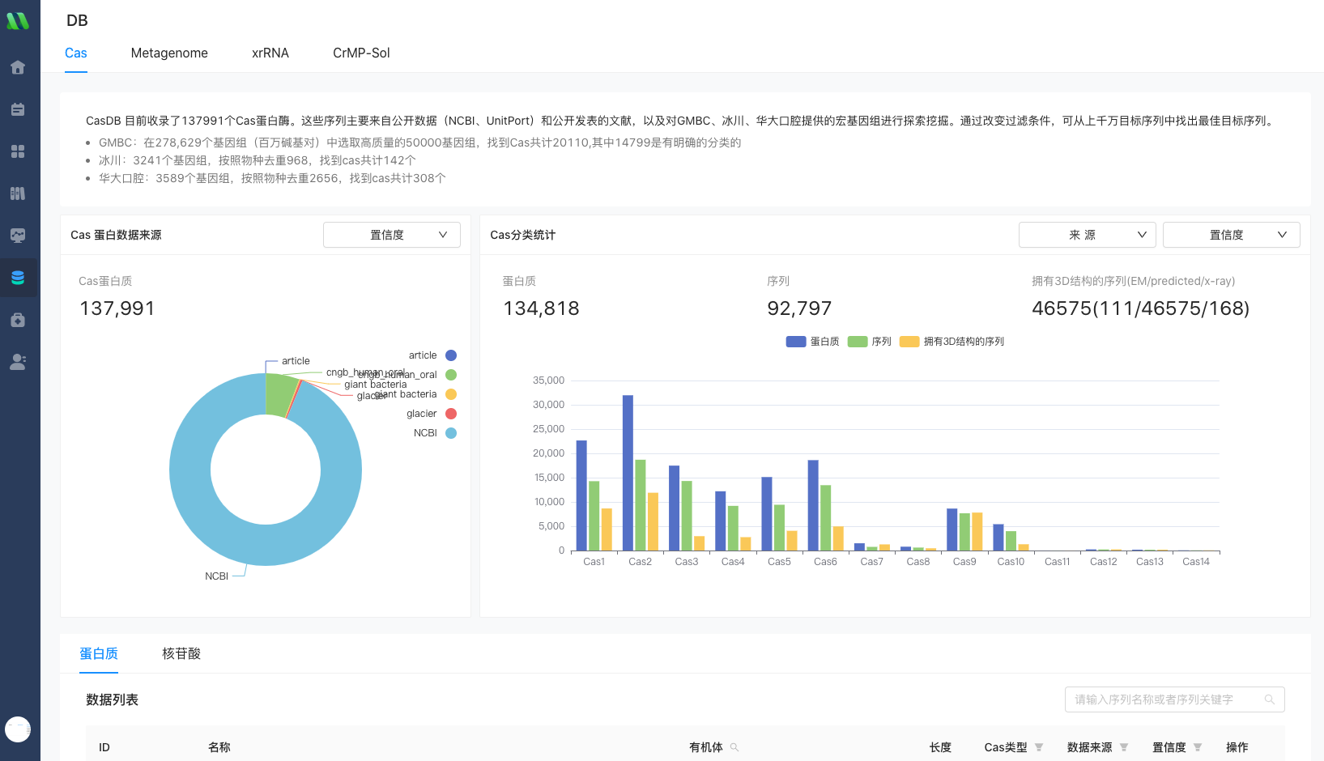Click the NCBI color dot in pie legend
1324x761 pixels.
pyautogui.click(x=451, y=433)
